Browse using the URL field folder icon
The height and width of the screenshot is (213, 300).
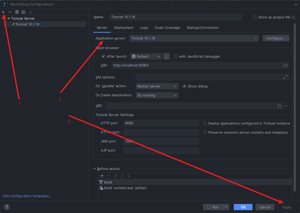point(285,65)
